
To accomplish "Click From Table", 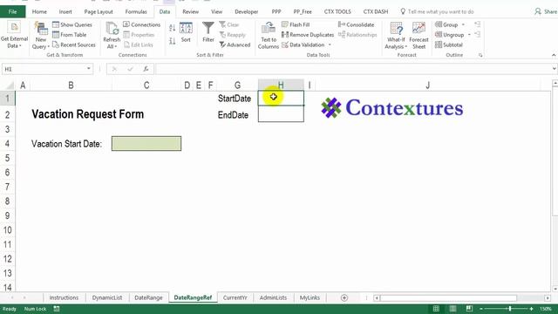I will point(70,35).
